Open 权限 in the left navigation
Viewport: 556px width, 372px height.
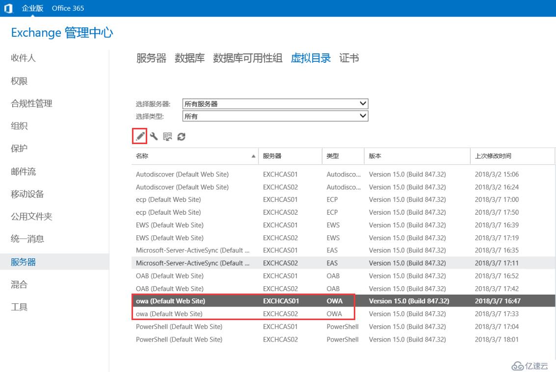click(x=19, y=81)
